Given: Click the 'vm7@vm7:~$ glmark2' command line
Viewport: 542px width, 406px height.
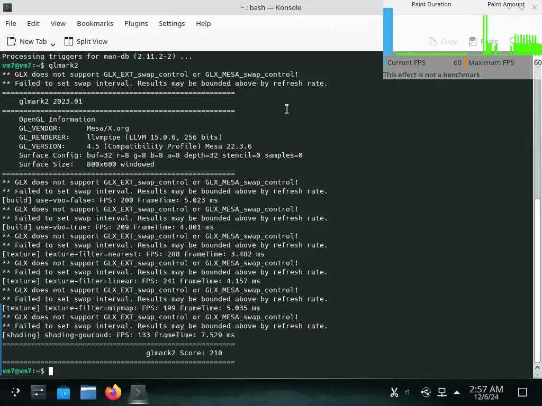Looking at the screenshot, I should (x=40, y=65).
